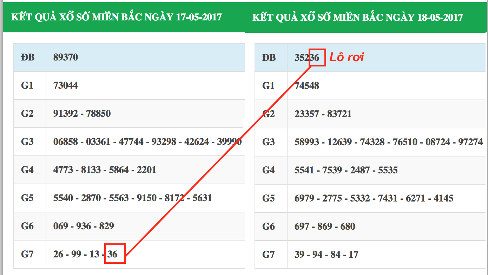
Task: Click G4 number 5535
Action: pyautogui.click(x=388, y=170)
